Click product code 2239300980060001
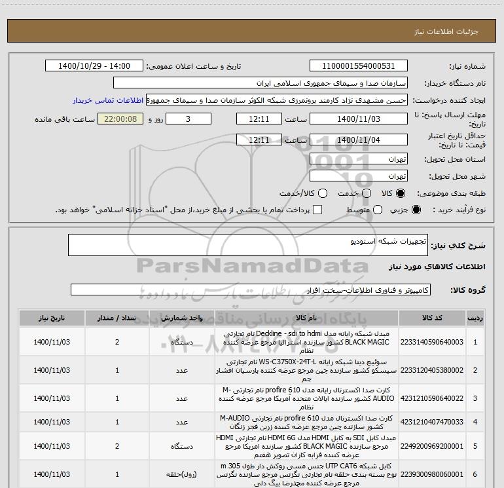Viewport: 504px width, 488px height. pos(432,474)
